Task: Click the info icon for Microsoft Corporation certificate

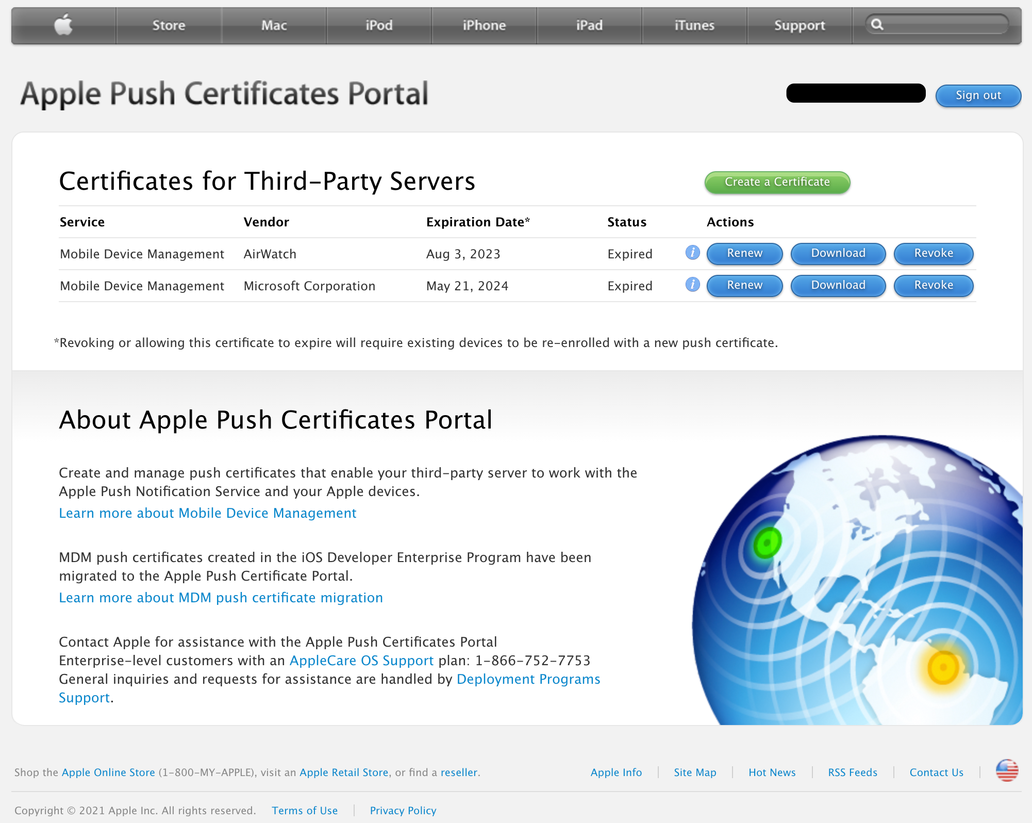Action: click(692, 285)
